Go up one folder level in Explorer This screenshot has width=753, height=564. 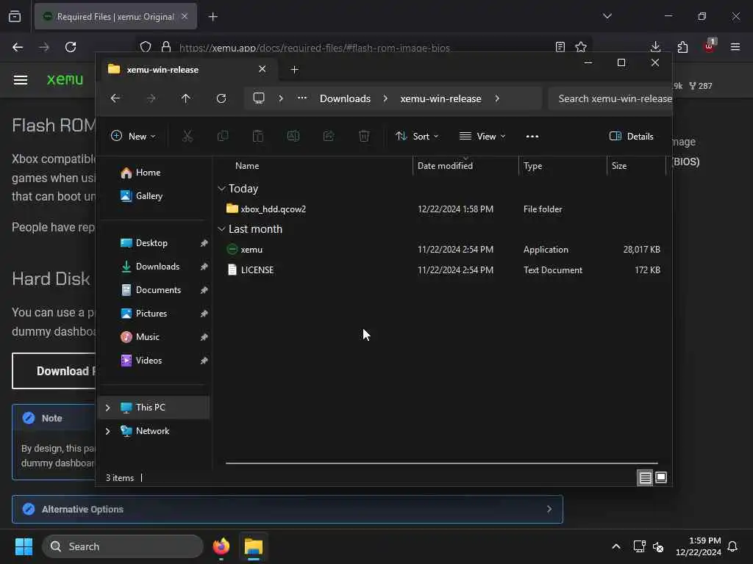186,98
